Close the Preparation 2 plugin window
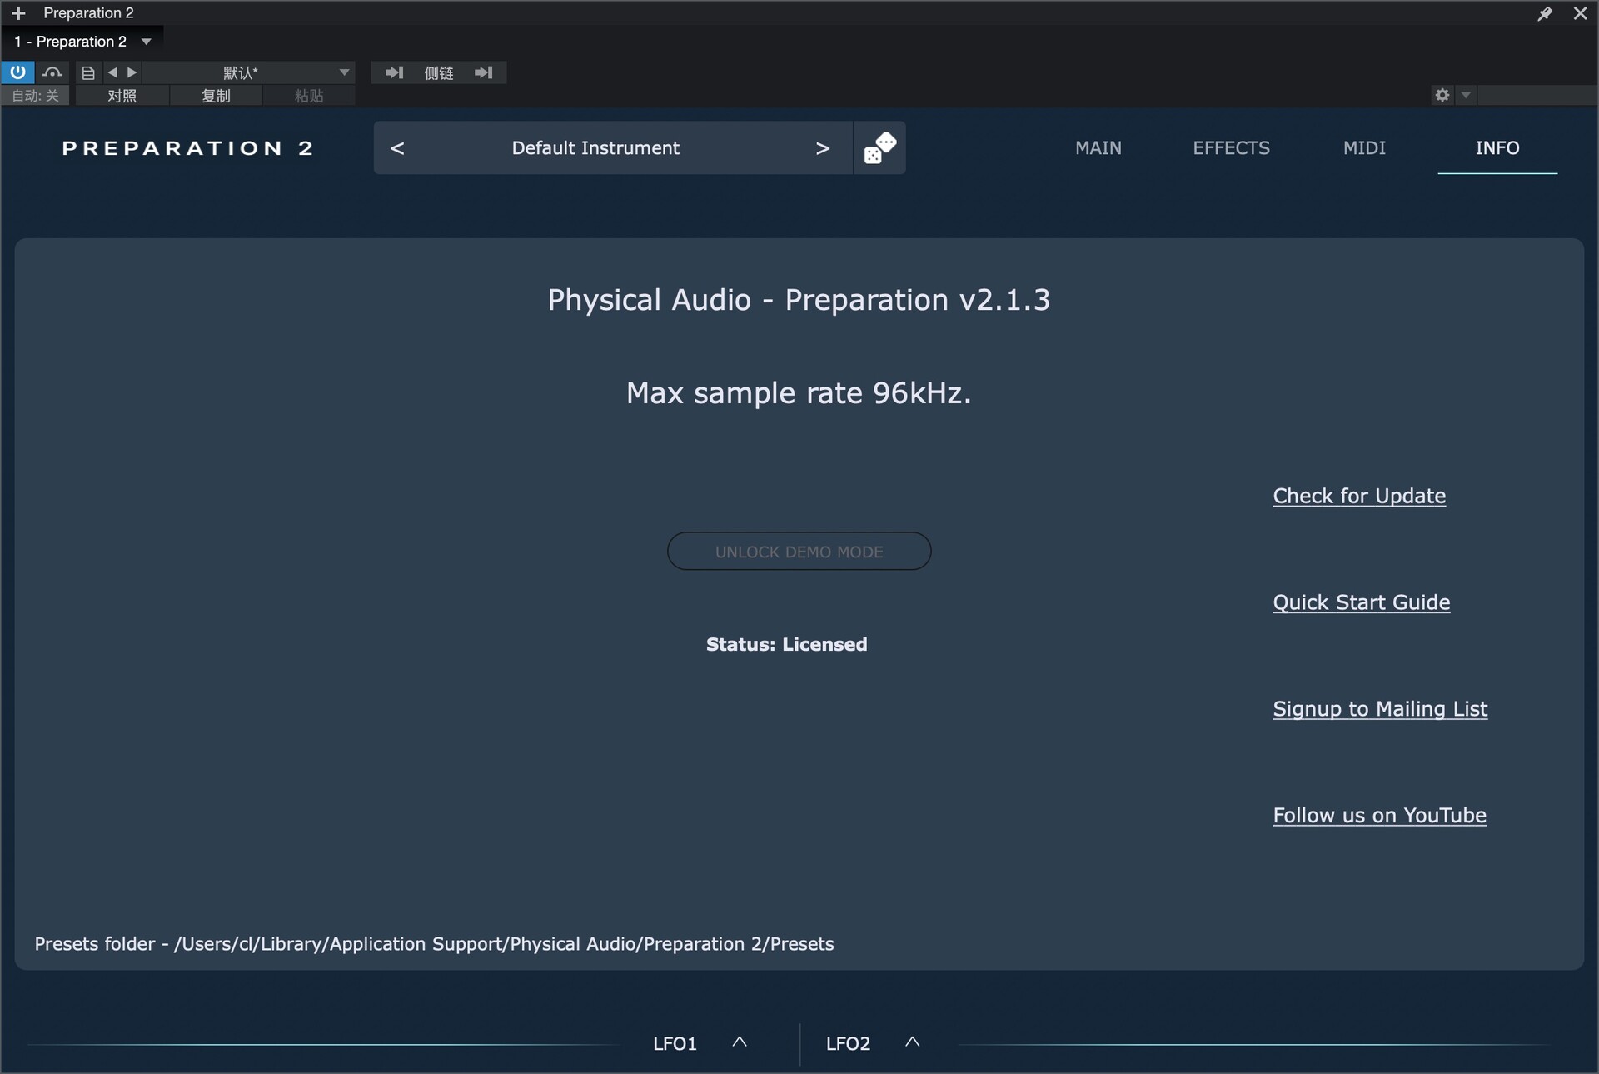Screen dimensions: 1599x1074 point(1580,13)
